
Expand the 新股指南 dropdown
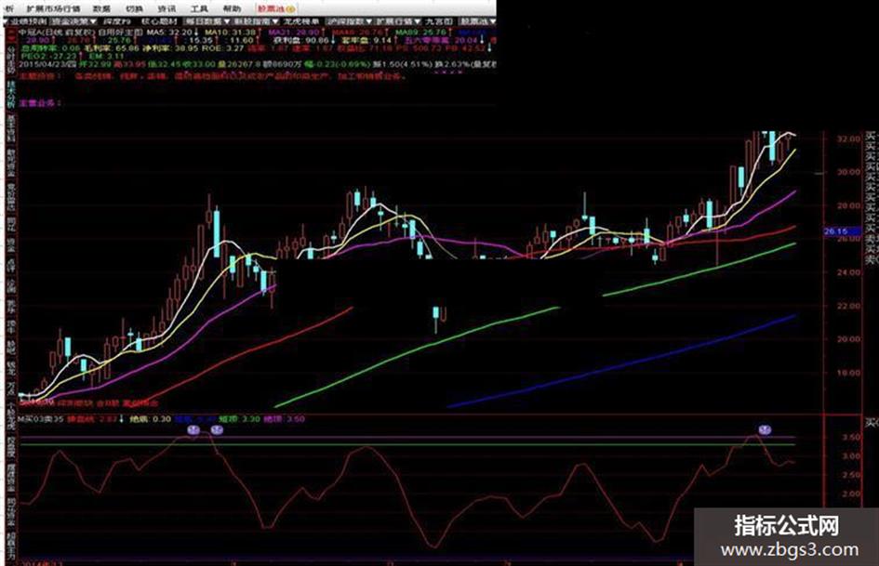tap(256, 21)
